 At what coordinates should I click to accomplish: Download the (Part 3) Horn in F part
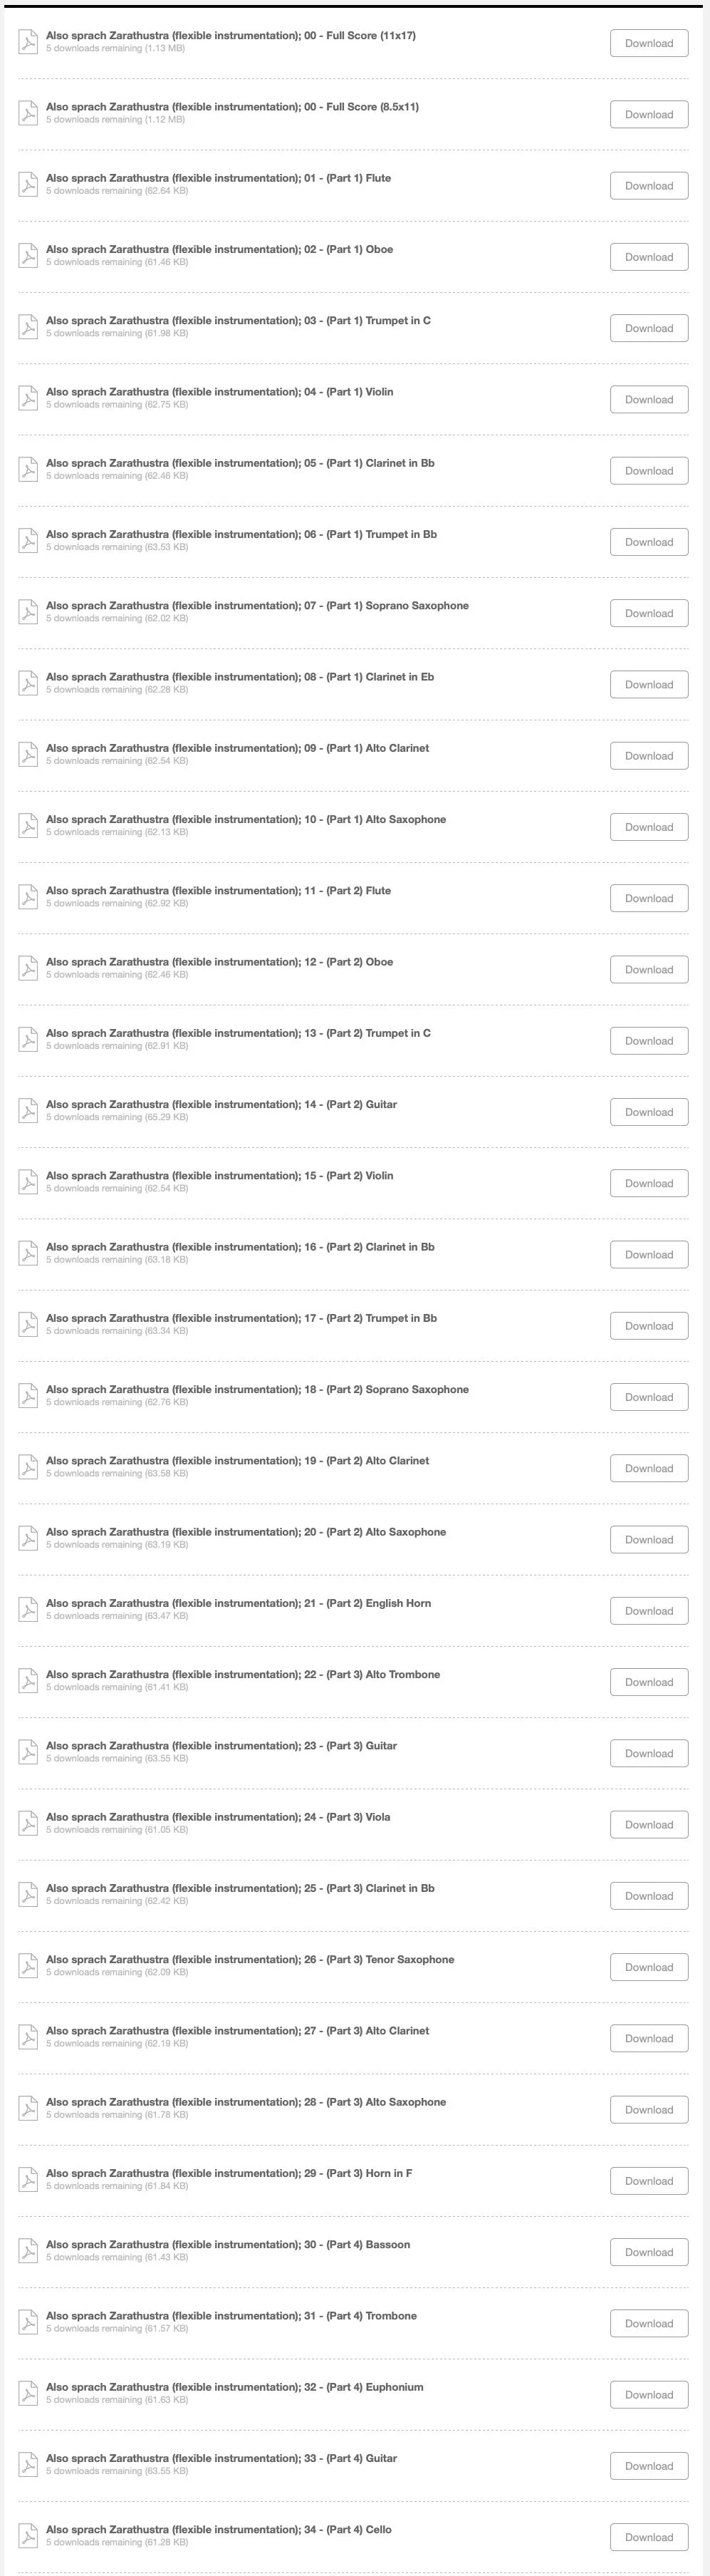(649, 2180)
